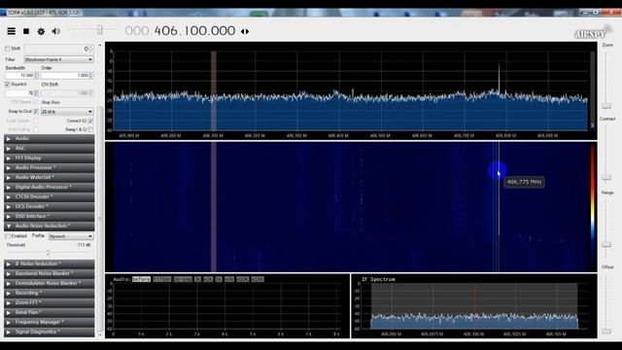Click the AIRSPY logo

[593, 33]
